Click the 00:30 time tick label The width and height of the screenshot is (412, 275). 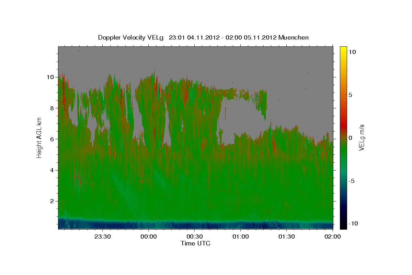(195, 236)
